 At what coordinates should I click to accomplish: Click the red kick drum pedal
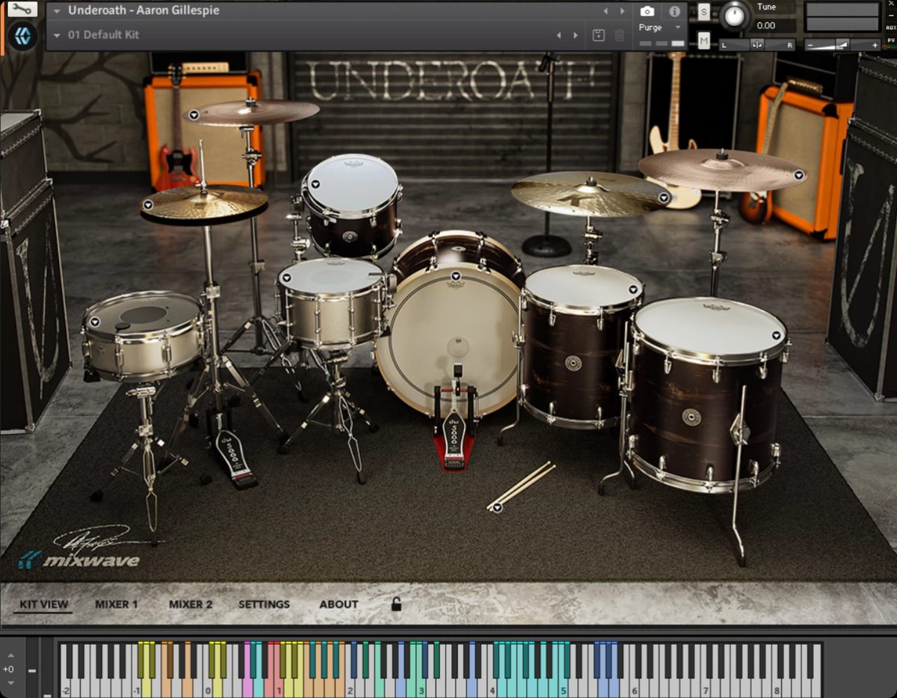(x=454, y=441)
